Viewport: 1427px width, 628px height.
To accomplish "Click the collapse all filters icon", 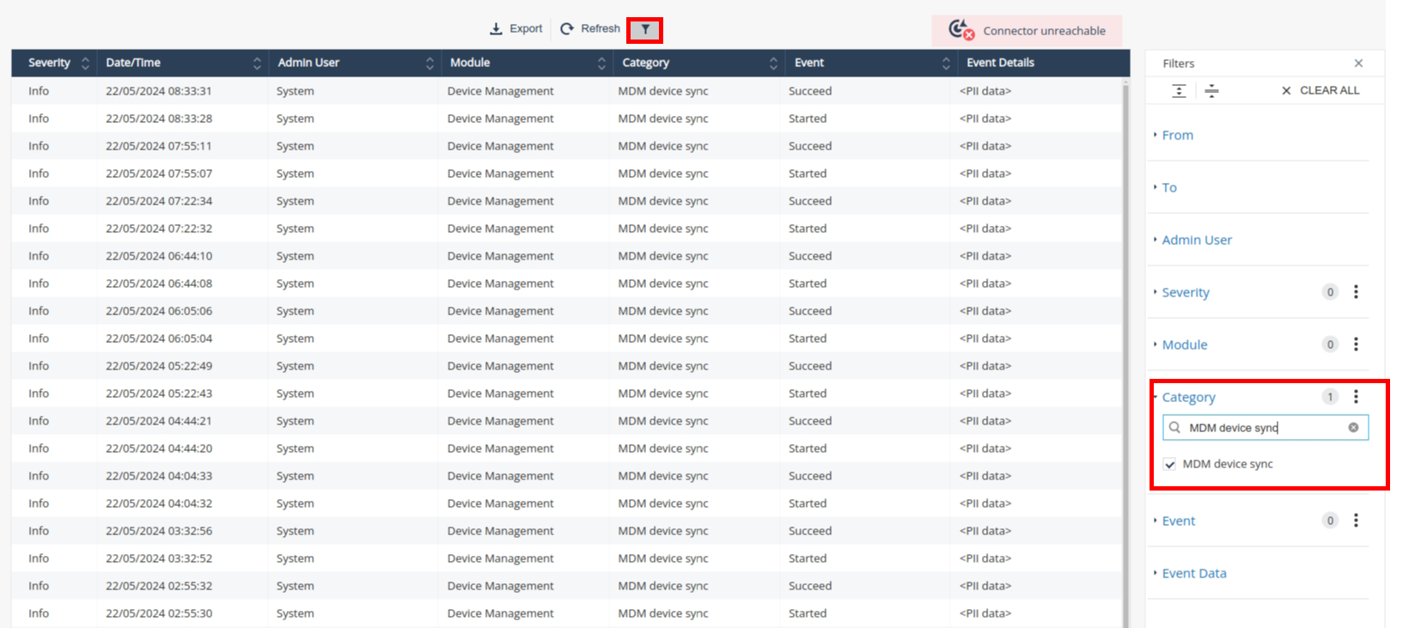I will (x=1211, y=91).
